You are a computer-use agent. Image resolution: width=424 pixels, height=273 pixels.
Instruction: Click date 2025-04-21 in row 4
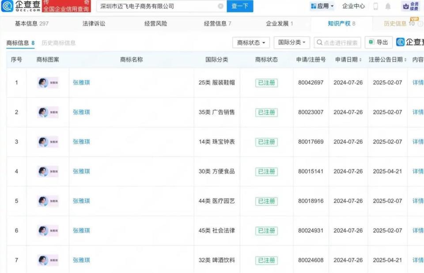[x=387, y=171]
